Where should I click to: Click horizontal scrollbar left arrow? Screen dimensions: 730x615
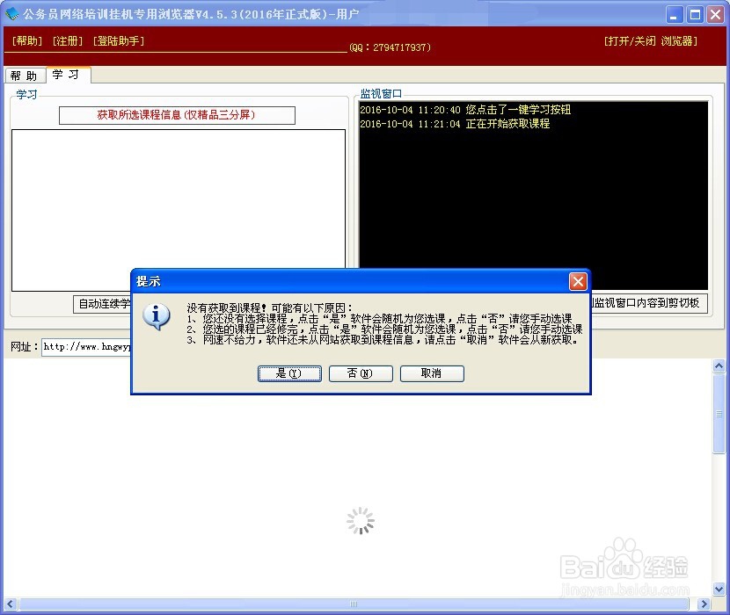(x=11, y=604)
